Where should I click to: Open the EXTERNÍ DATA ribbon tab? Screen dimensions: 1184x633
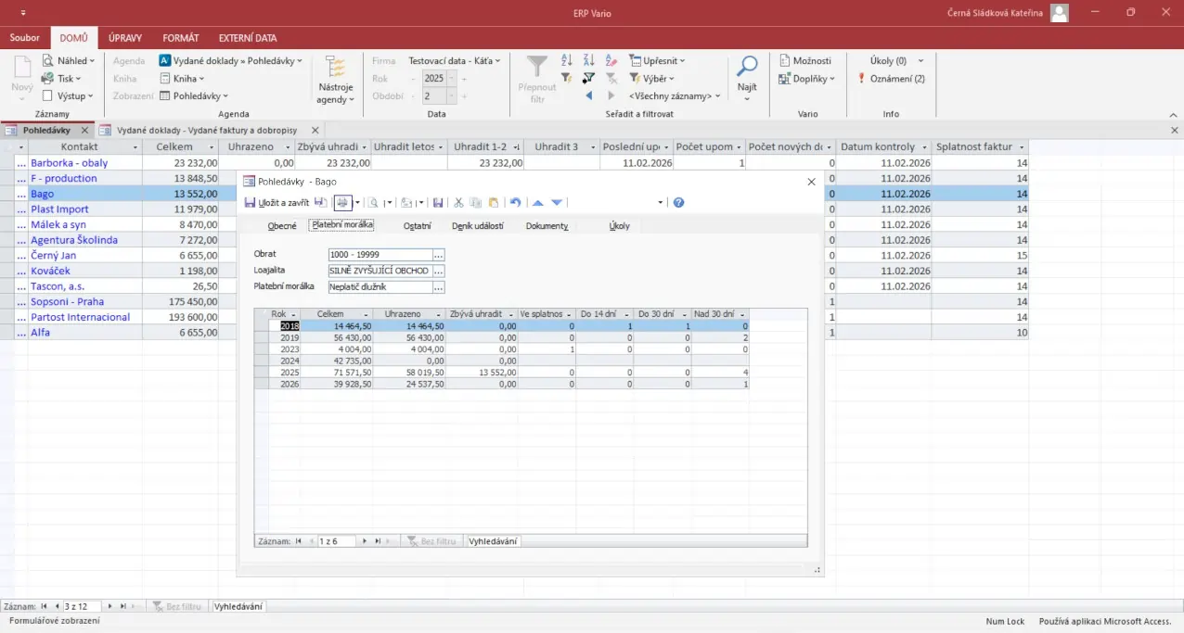(247, 38)
